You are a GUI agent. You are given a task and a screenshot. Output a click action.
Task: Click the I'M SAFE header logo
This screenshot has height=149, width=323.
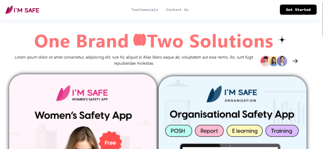[x=22, y=10]
